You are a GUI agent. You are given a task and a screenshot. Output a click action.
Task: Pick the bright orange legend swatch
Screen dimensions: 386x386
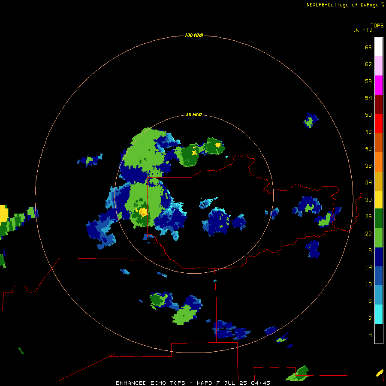[379, 162]
